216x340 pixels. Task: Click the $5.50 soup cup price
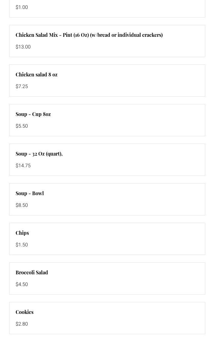pyautogui.click(x=22, y=126)
